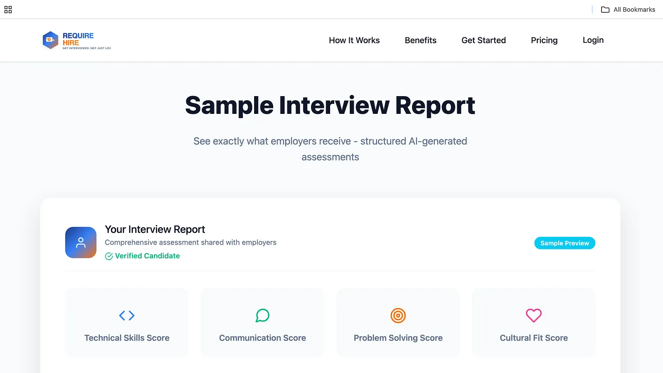This screenshot has height=373, width=663.
Task: Click the orange target Problem Solving icon
Action: (398, 315)
